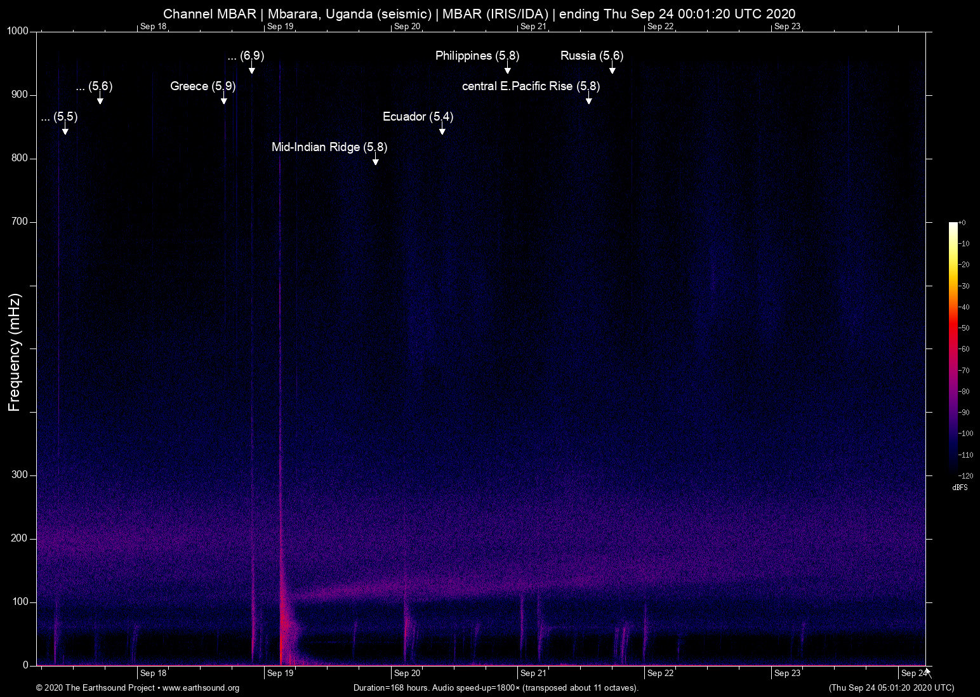Select the '300' frequency axis label

click(21, 475)
